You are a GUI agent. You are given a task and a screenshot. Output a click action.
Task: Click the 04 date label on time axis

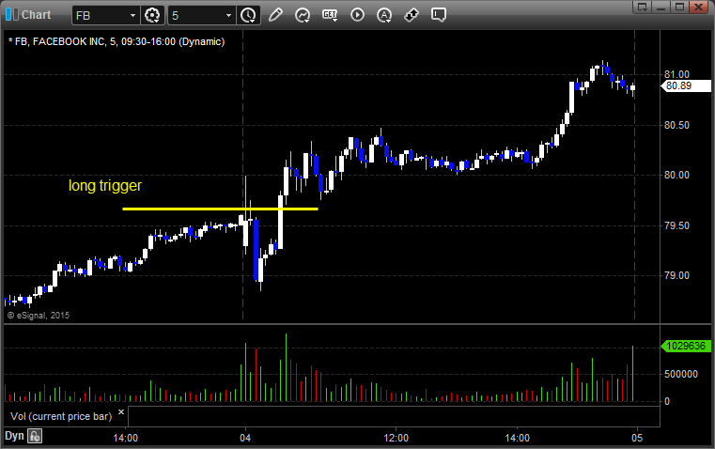pos(245,438)
